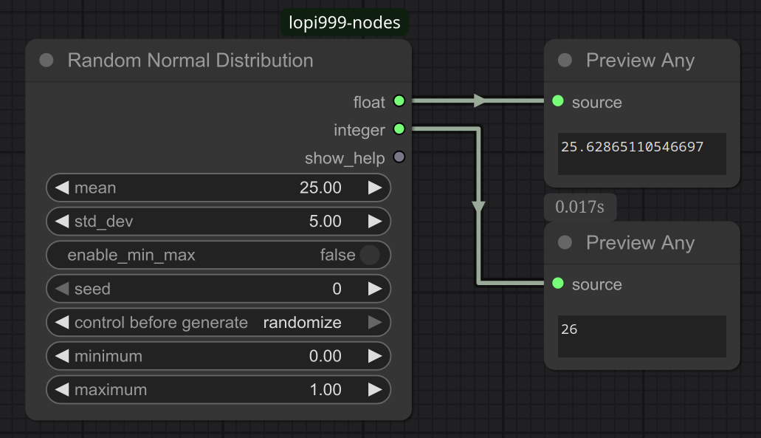This screenshot has height=438, width=761.
Task: Select previous control before generate option
Action: coord(62,323)
